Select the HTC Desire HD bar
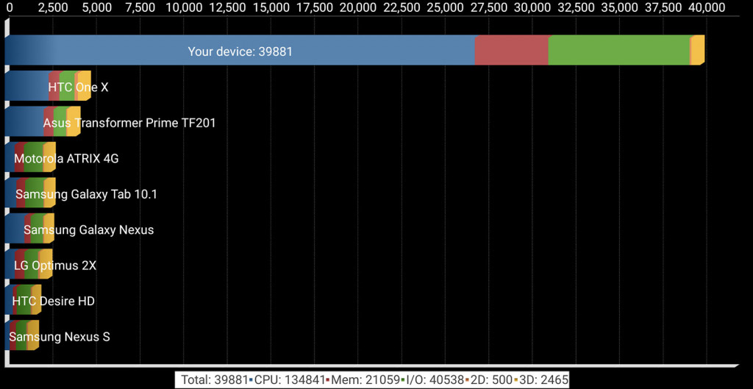This screenshot has height=389, width=753. pos(23,300)
